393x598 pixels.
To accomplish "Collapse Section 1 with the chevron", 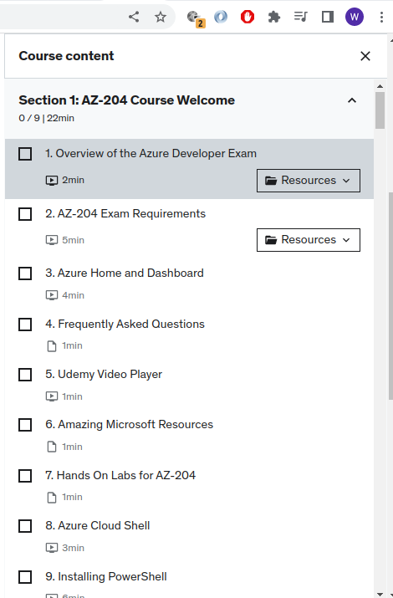I will point(352,100).
